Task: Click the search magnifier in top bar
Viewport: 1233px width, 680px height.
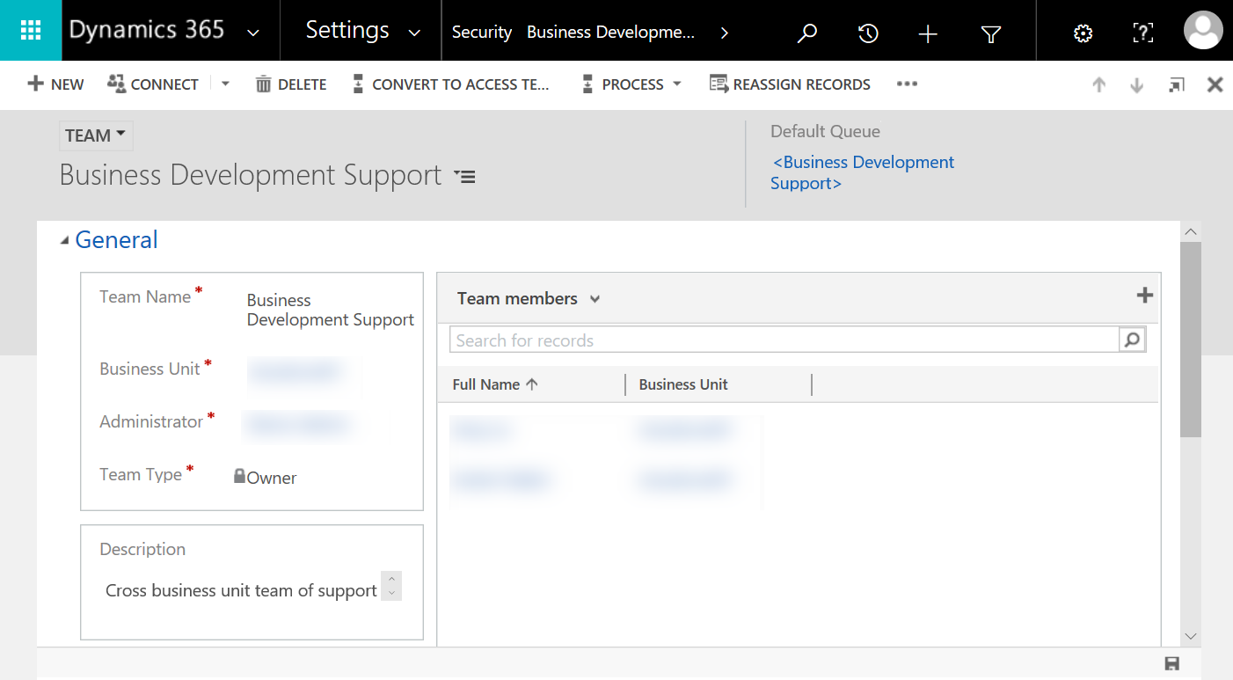Action: (806, 33)
